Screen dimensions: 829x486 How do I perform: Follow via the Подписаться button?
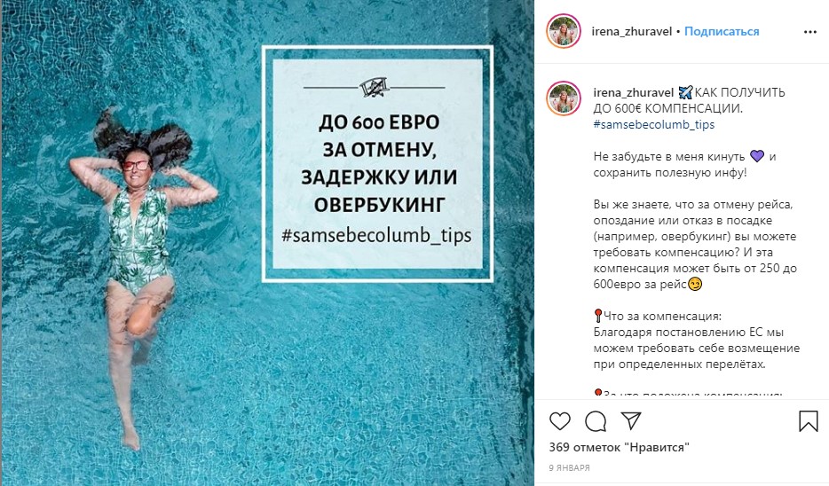(722, 32)
